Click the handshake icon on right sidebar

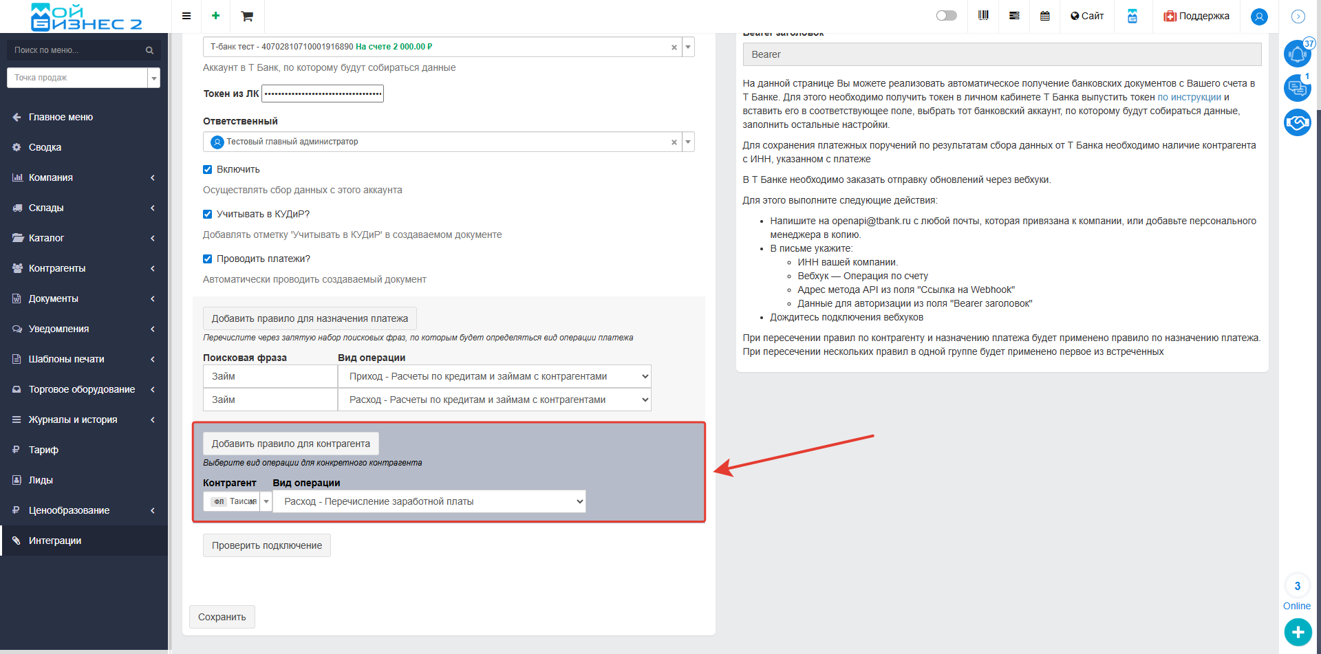pyautogui.click(x=1297, y=123)
